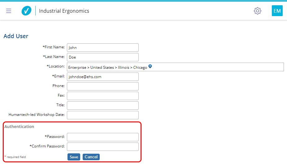Click into the Password field
The height and width of the screenshot is (167, 287).
103,137
